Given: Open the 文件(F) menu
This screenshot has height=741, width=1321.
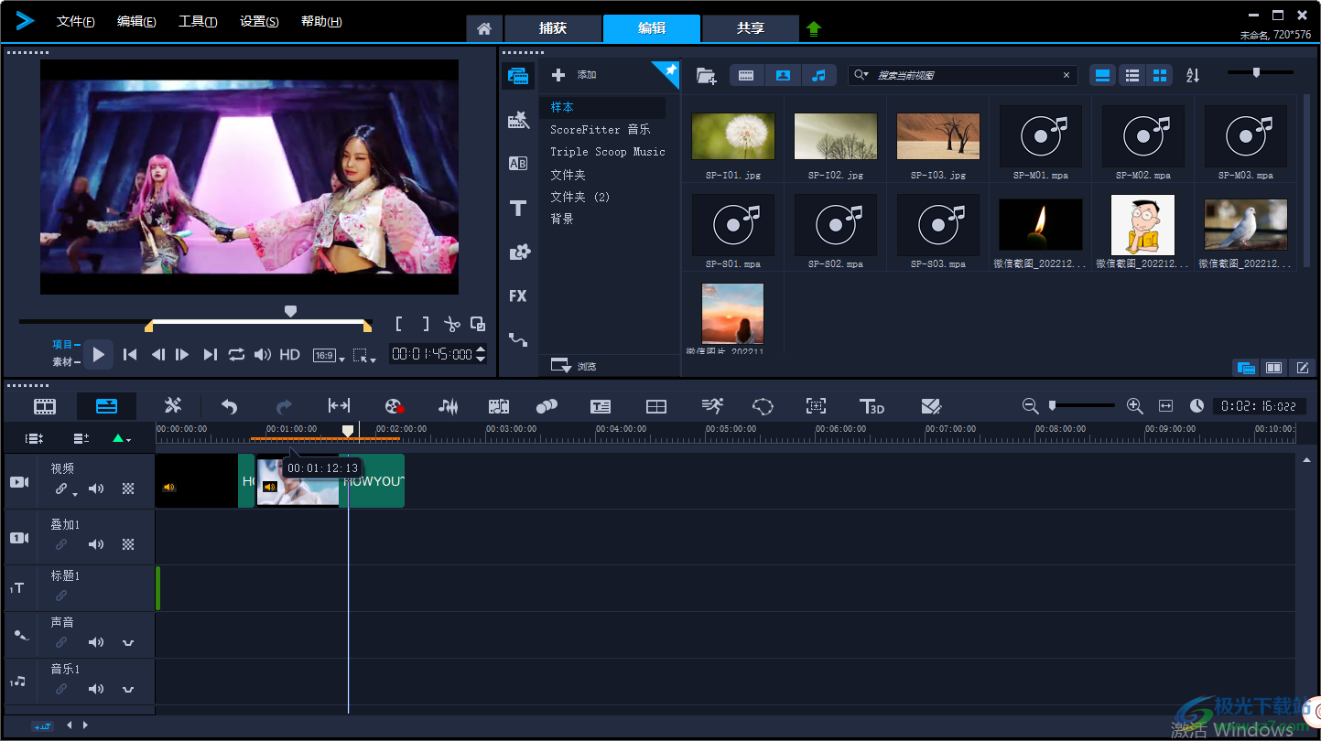Looking at the screenshot, I should click(x=75, y=22).
